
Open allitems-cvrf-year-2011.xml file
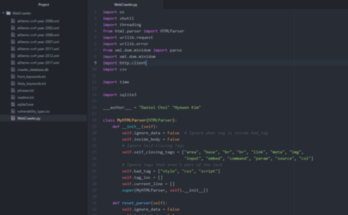(38, 49)
